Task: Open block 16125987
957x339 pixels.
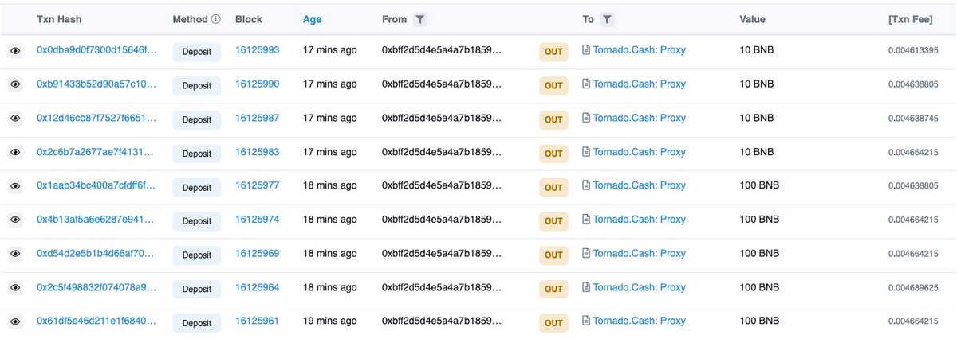Action: click(257, 118)
